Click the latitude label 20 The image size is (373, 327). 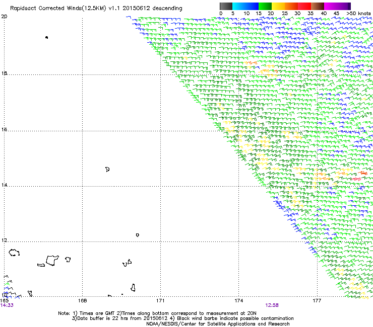pos(4,17)
